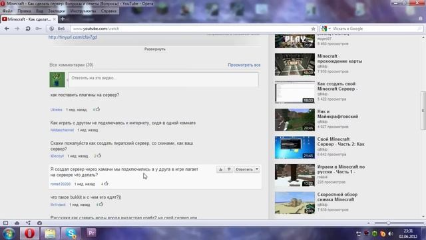Open Играем в Minecraft по русски thumbnail

(x=295, y=175)
